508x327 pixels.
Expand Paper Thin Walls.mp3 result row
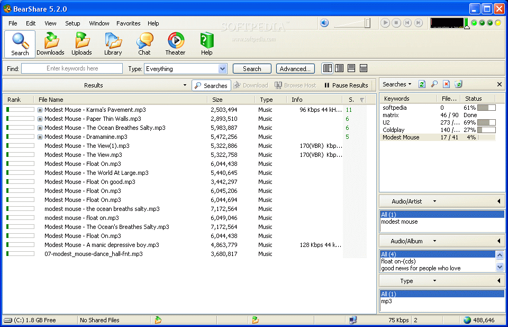(x=40, y=119)
